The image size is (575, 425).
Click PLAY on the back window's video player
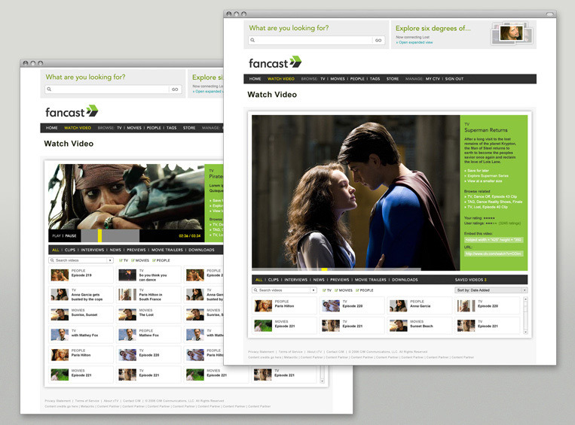57,235
